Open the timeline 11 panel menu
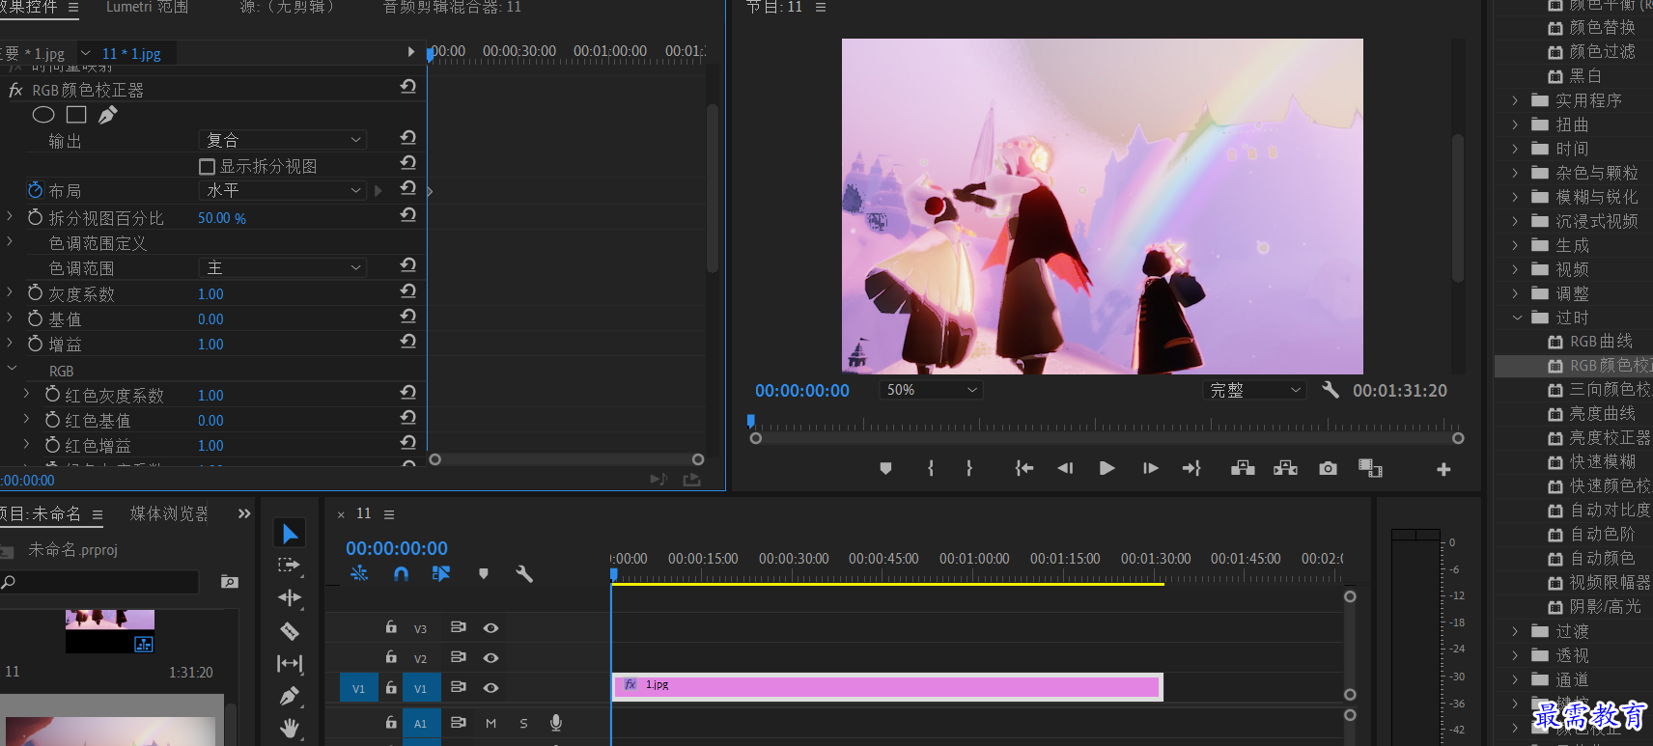The width and height of the screenshot is (1653, 746). 389,514
